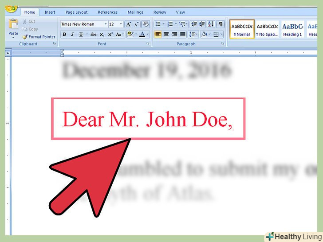This screenshot has height=242, width=323.
Task: Open the View tab
Action: tap(180, 12)
